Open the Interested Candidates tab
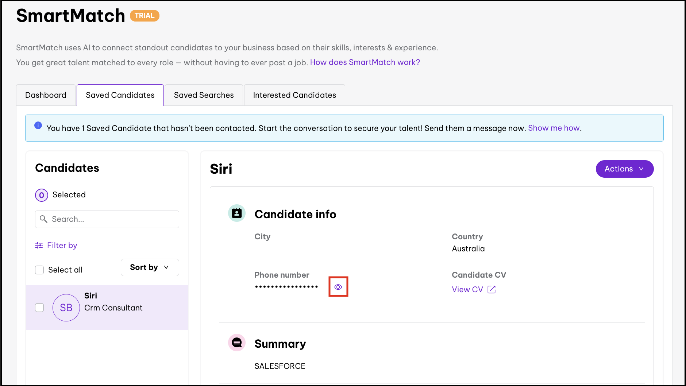Screen dimensions: 686x386 click(x=294, y=95)
